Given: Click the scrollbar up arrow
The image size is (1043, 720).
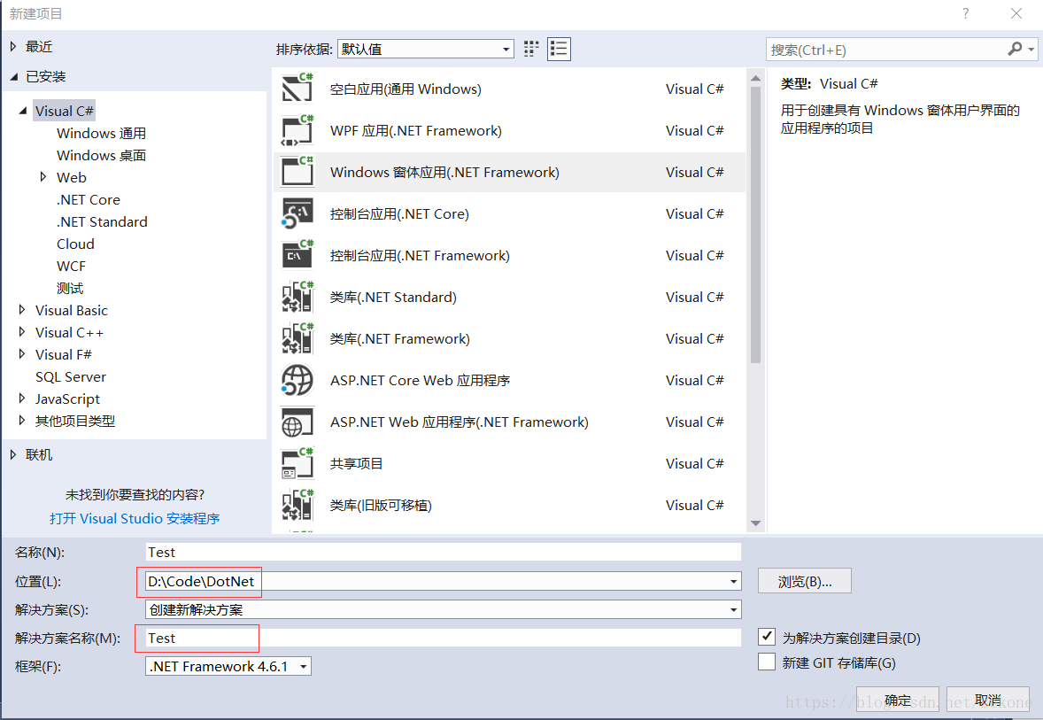Looking at the screenshot, I should [755, 78].
